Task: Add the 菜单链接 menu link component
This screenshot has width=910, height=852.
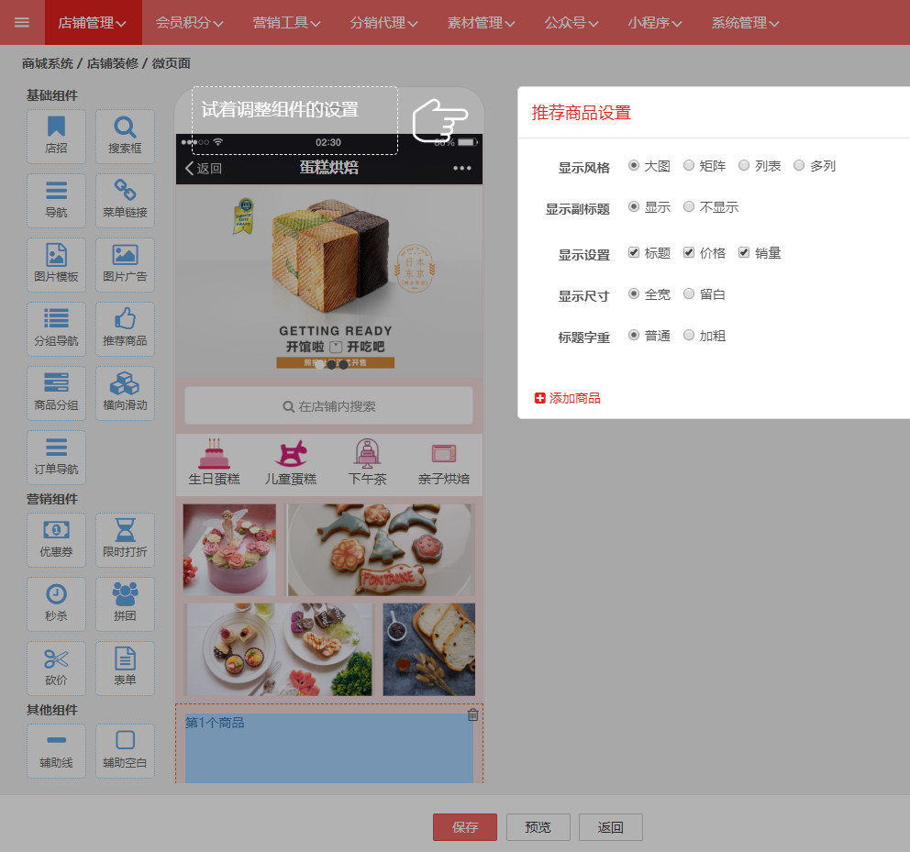Action: click(x=125, y=200)
